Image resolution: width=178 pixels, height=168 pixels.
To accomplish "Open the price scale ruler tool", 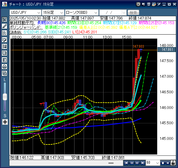I will (x=5, y=46).
